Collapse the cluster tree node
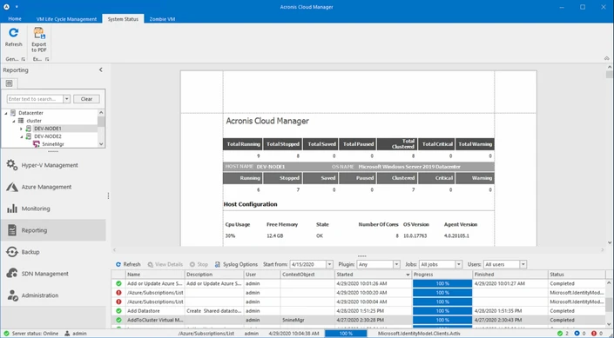This screenshot has width=614, height=338. click(x=14, y=121)
